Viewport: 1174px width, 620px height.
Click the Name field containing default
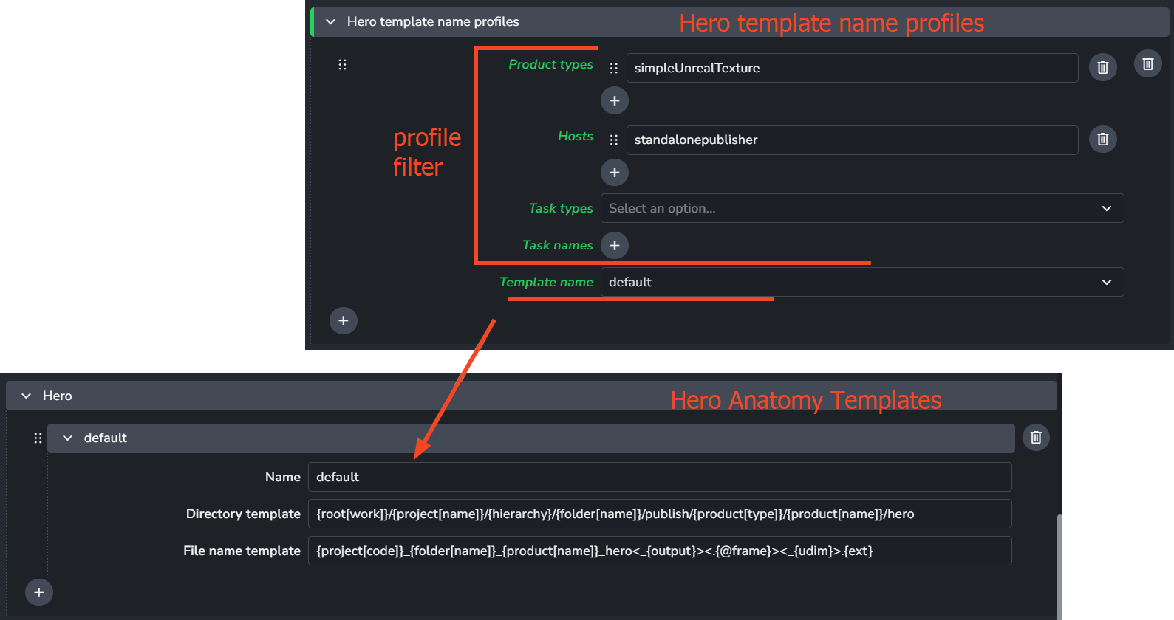tap(659, 477)
